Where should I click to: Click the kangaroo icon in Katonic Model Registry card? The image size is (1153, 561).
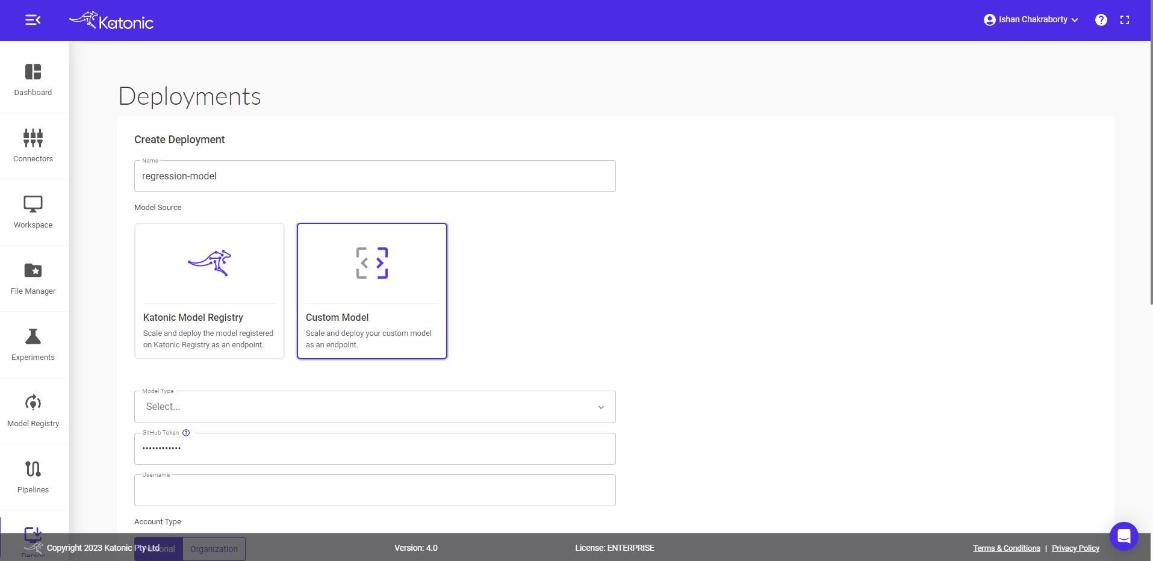click(x=210, y=263)
